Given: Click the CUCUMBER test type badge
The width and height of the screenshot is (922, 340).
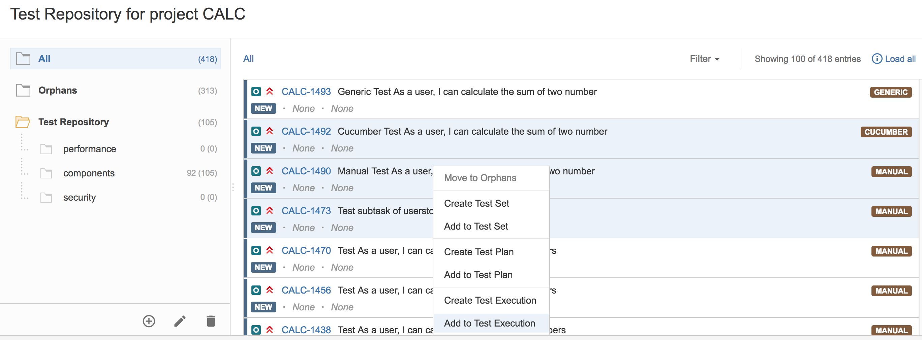Looking at the screenshot, I should click(x=886, y=132).
